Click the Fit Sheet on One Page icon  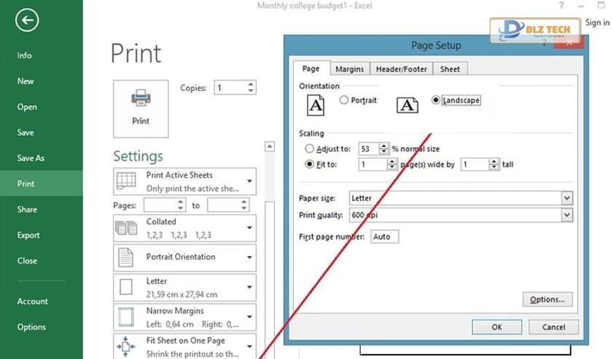coord(126,345)
